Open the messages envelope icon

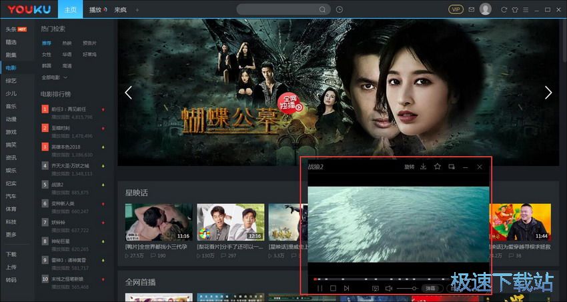click(x=471, y=10)
